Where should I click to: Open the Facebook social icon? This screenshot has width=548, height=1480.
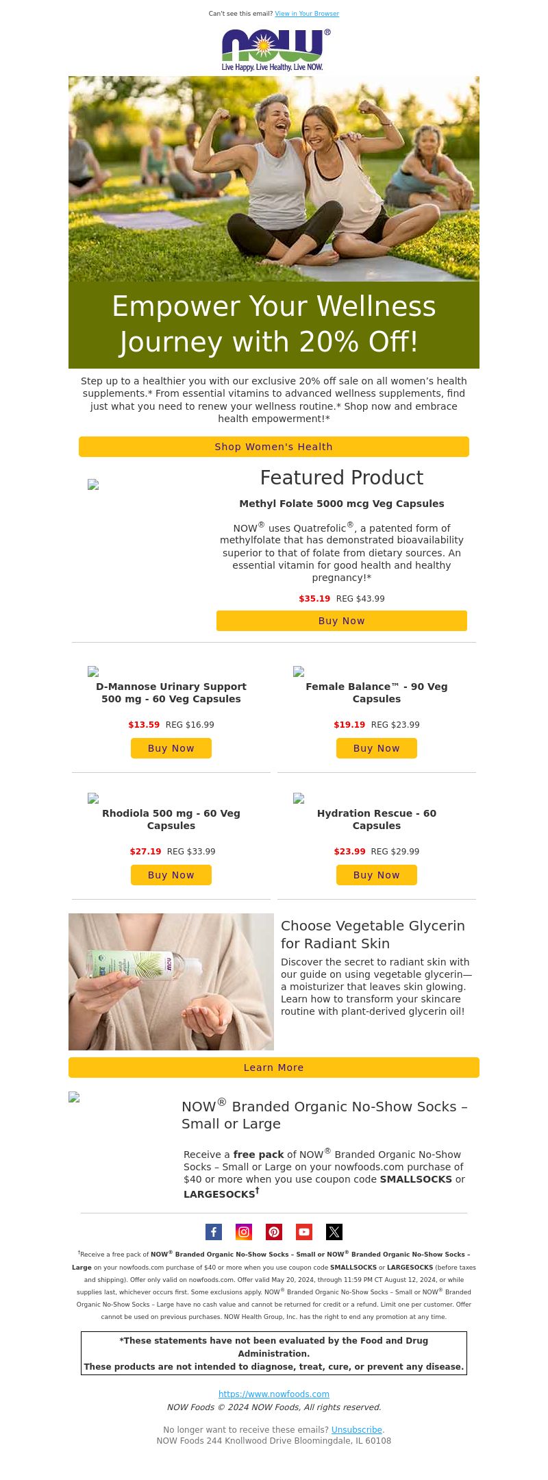tap(214, 1232)
